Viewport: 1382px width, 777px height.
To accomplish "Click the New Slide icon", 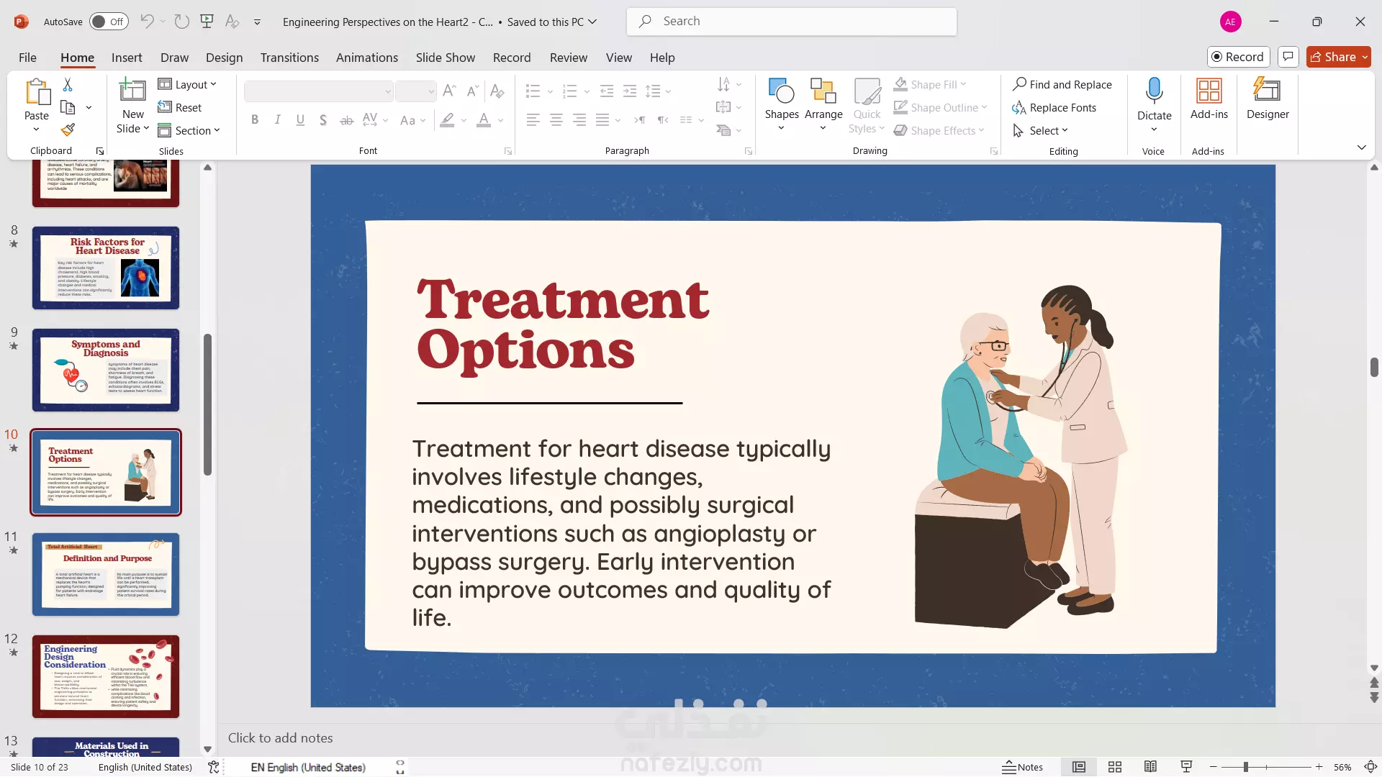I will [132, 91].
